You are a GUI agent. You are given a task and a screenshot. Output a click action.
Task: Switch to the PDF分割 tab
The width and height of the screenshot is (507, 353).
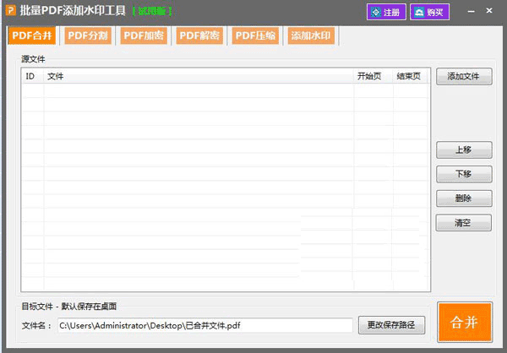click(88, 35)
